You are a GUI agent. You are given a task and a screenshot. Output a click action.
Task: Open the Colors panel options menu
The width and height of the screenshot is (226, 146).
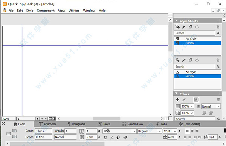(x=220, y=94)
